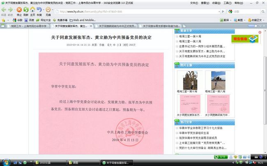Click the page vertical scrollbar

pyautogui.click(x=265, y=90)
